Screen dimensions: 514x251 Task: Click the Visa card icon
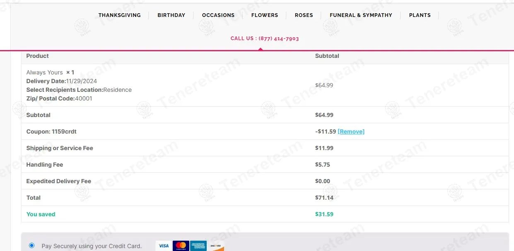click(164, 246)
